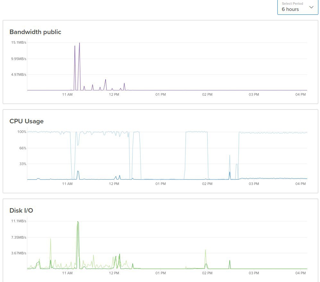Click the 3.67MB/s label in Disk I/O chart

tap(19, 253)
